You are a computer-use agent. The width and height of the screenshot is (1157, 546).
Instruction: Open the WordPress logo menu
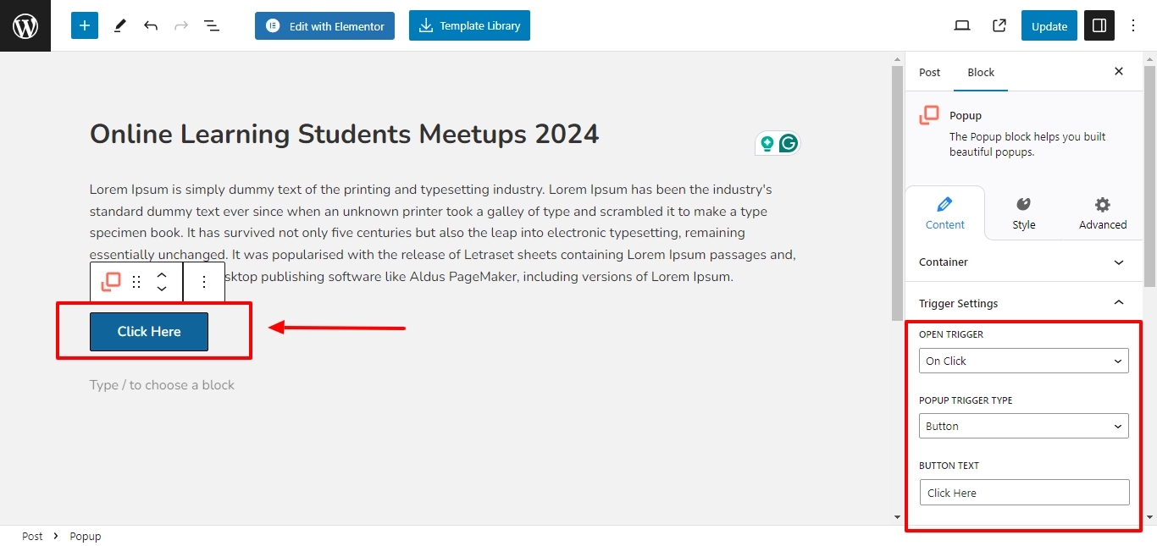[x=25, y=25]
